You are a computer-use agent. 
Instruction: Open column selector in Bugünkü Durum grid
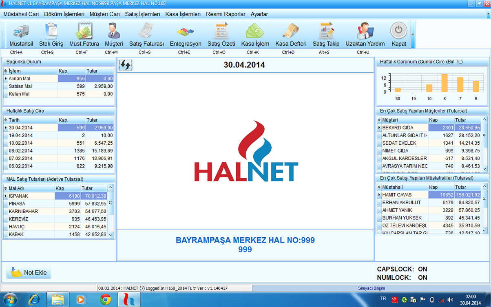pyautogui.click(x=6, y=71)
